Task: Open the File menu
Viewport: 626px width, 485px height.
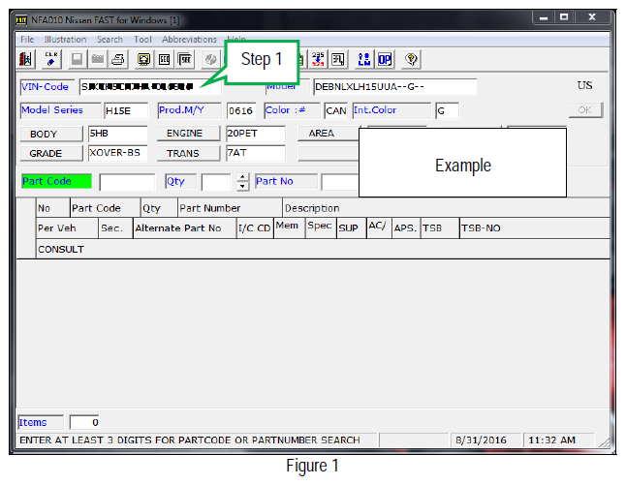Action: [27, 40]
